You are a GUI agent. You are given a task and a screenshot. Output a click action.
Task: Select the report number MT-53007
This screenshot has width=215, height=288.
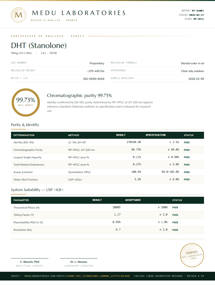click(198, 11)
